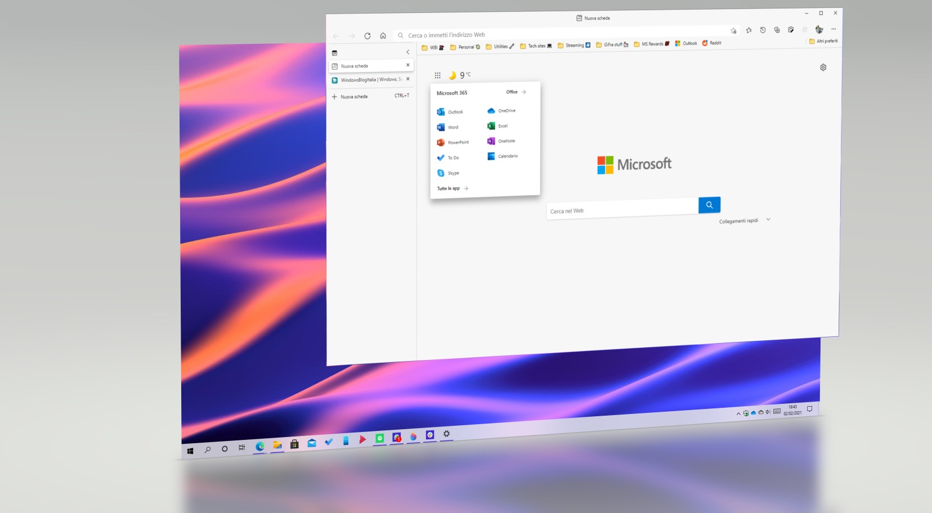Open the History clock icon
932x513 pixels.
tap(763, 30)
